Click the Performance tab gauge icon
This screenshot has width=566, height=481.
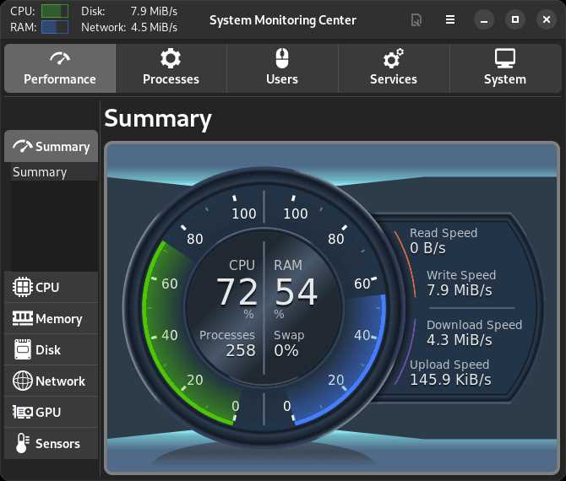[60, 58]
